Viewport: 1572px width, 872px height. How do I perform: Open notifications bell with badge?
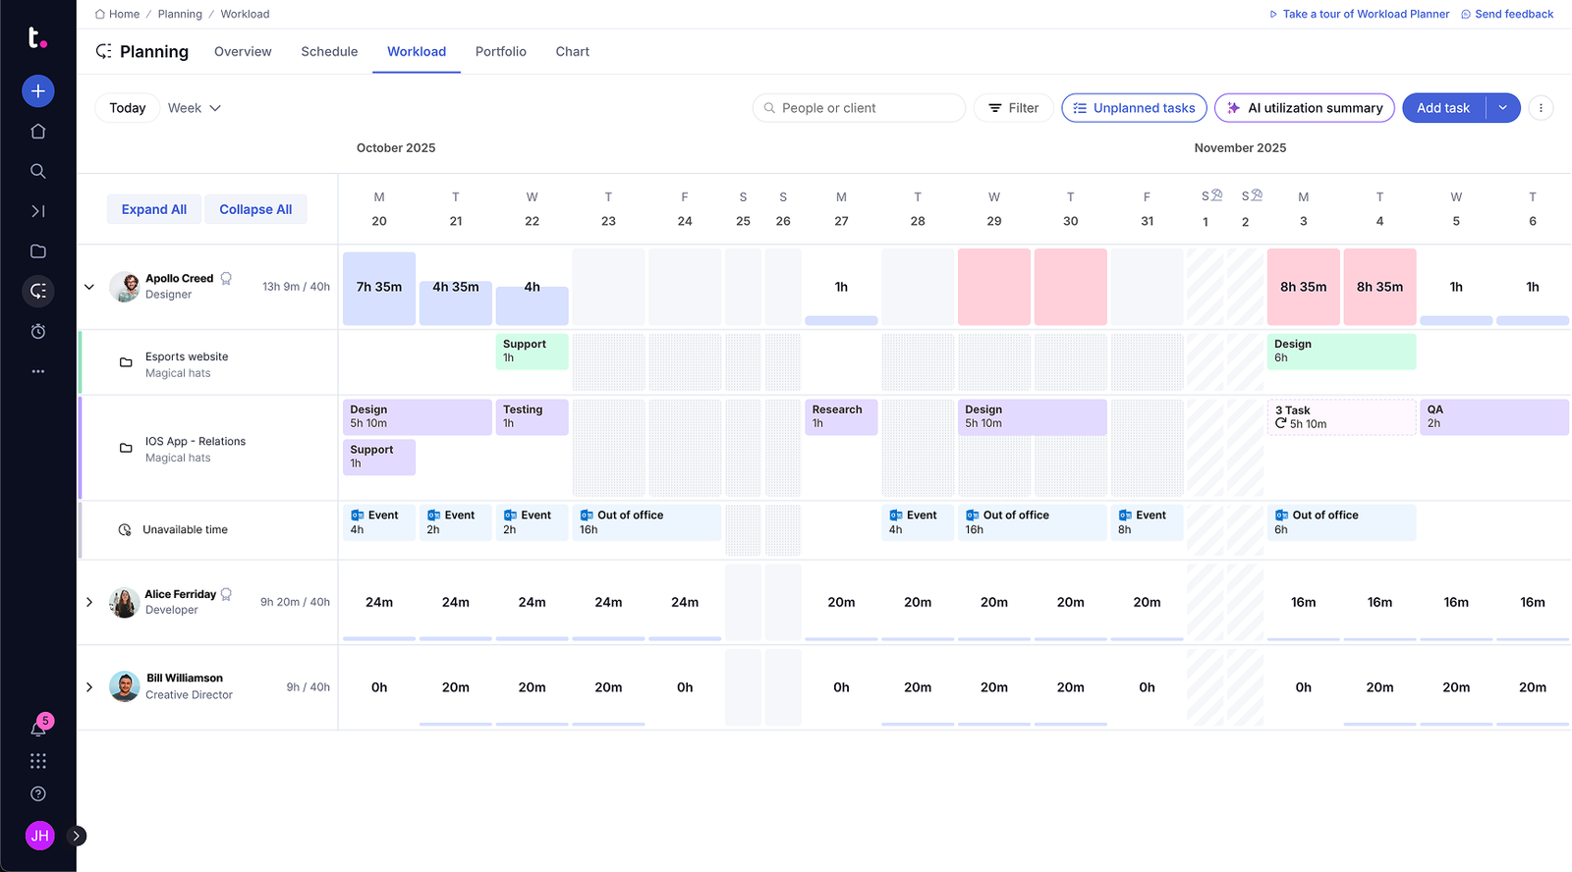click(x=38, y=729)
